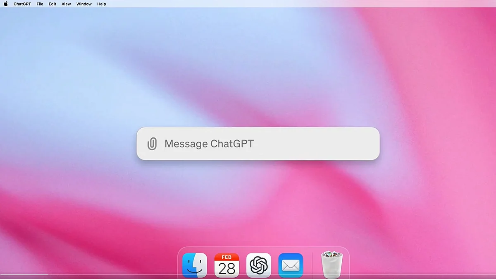Open the Trash in the dock
Image resolution: width=496 pixels, height=279 pixels.
coord(331,265)
